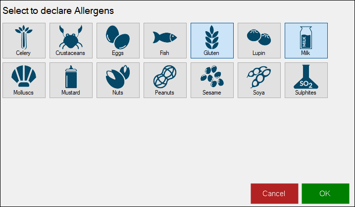
Task: Select the Mustard bottle icon
Action: tap(71, 77)
